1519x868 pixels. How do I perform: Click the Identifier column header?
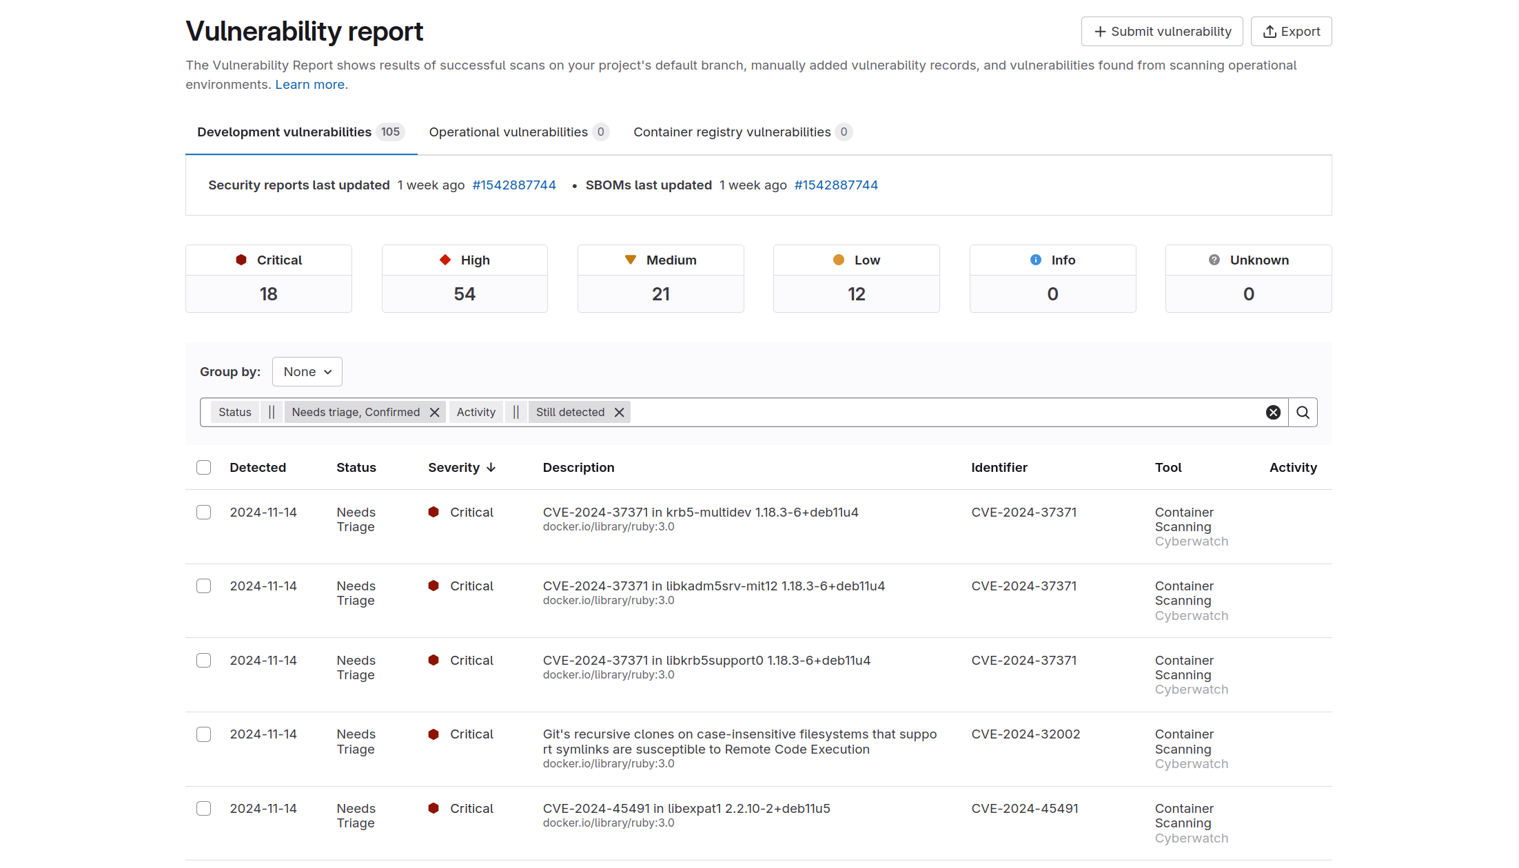(x=999, y=468)
